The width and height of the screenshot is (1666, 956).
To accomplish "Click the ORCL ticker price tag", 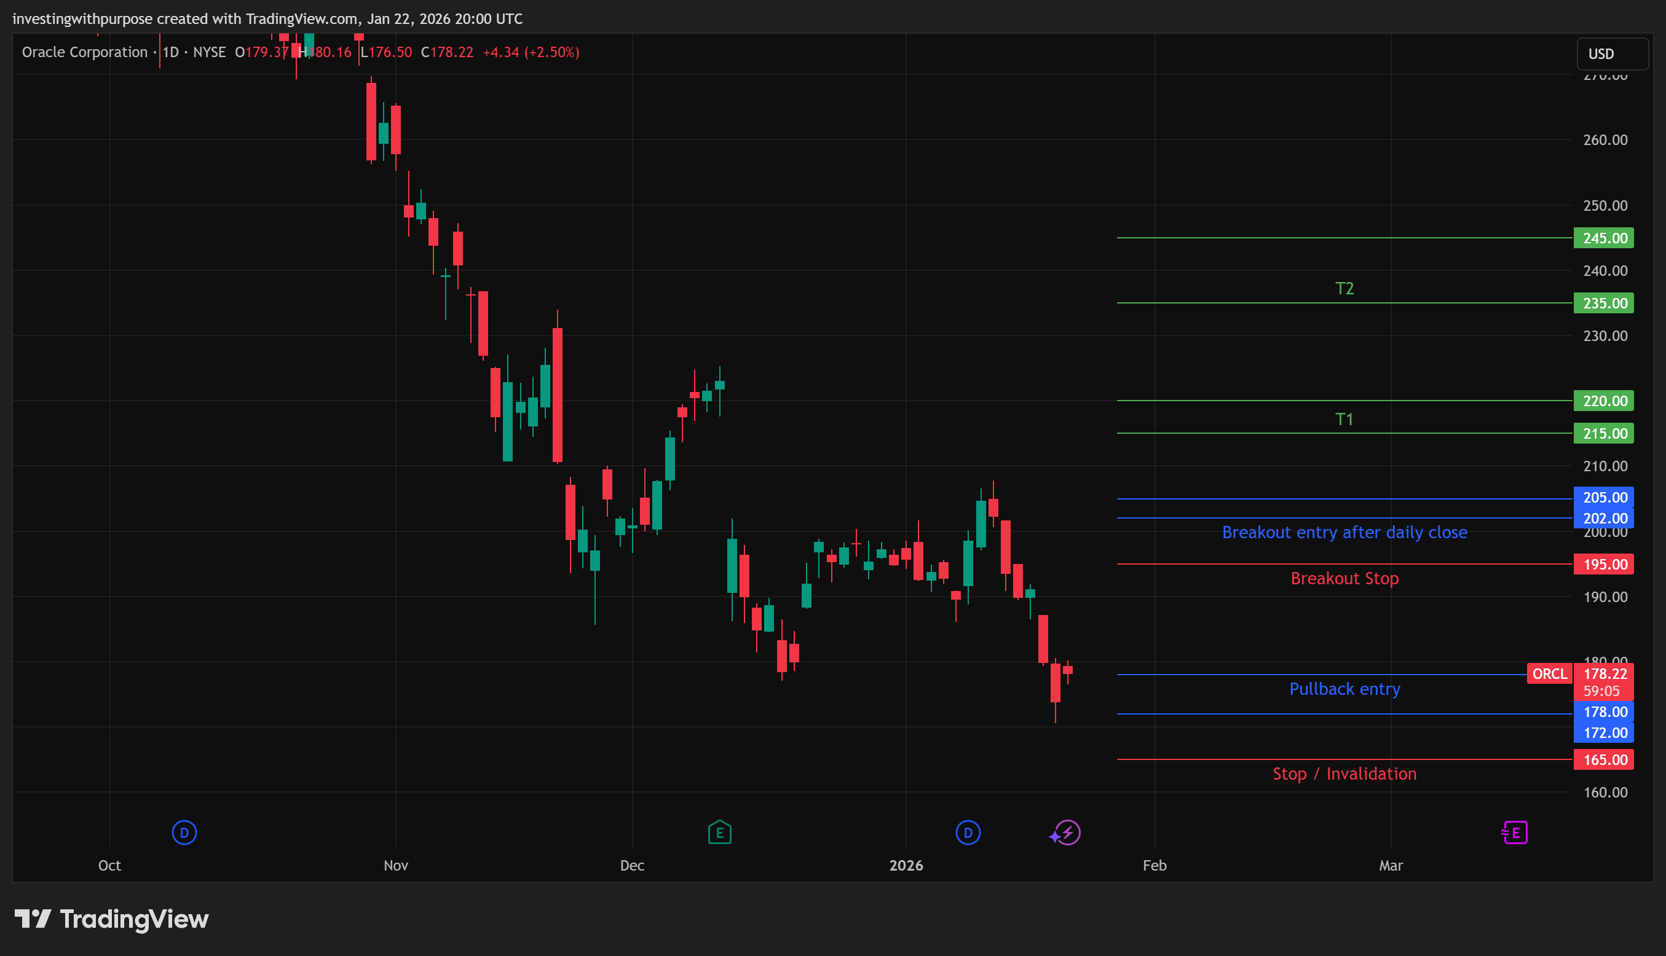I will (x=1549, y=673).
